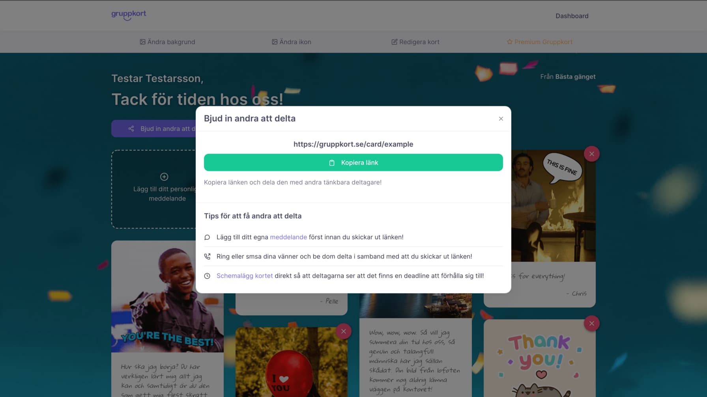Go to Dashboard in the header

coord(572,16)
